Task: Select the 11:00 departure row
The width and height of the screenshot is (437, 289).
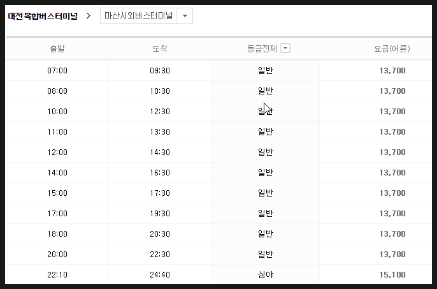Action: click(x=218, y=132)
